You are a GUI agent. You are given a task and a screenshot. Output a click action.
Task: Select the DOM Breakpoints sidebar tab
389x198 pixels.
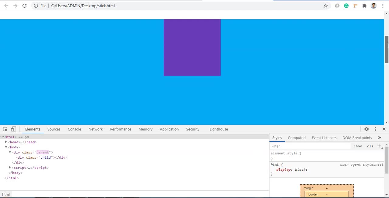(357, 138)
